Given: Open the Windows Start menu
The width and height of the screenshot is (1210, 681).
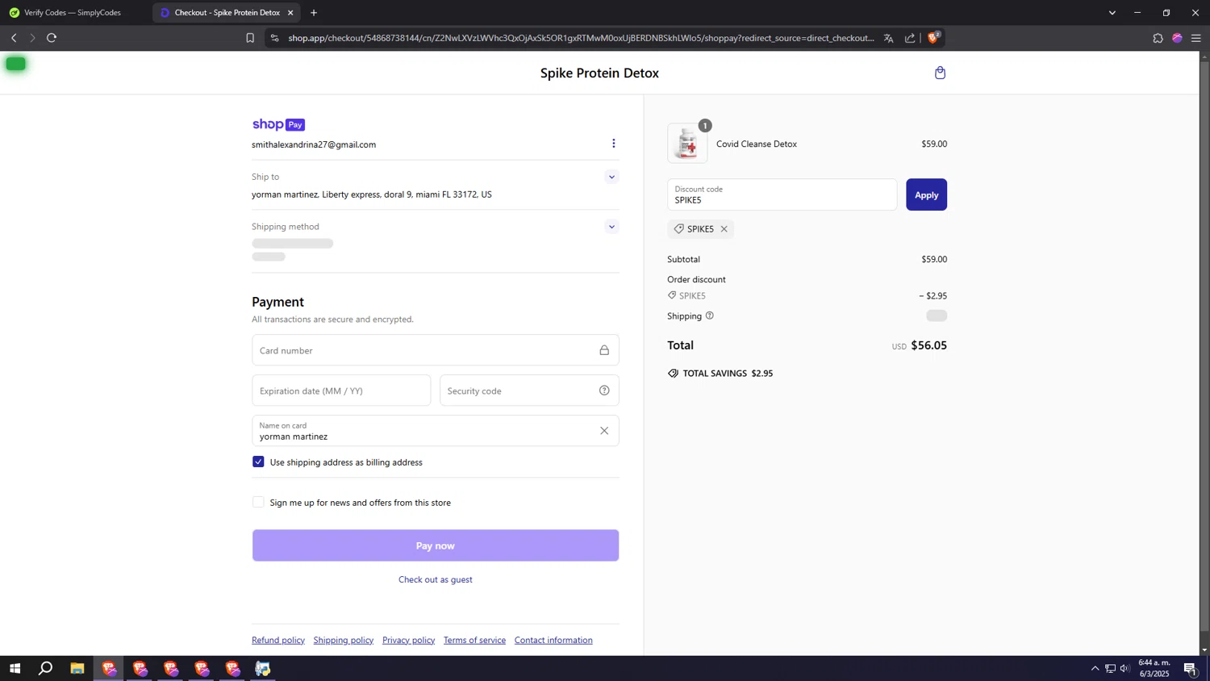Looking at the screenshot, I should (x=14, y=668).
